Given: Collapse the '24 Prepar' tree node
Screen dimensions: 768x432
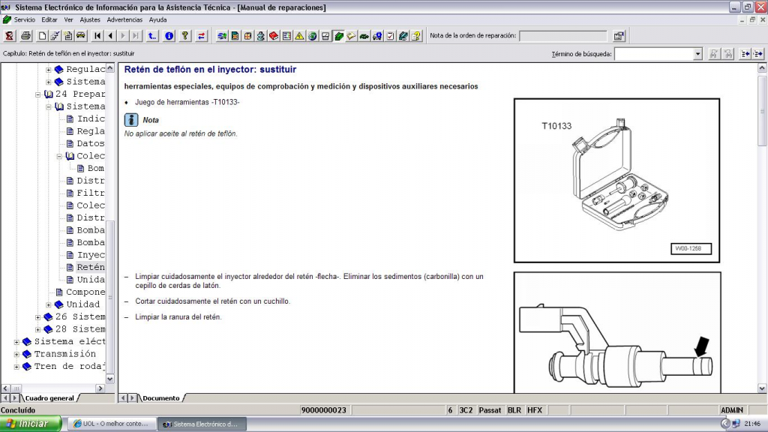Looking at the screenshot, I should click(38, 94).
